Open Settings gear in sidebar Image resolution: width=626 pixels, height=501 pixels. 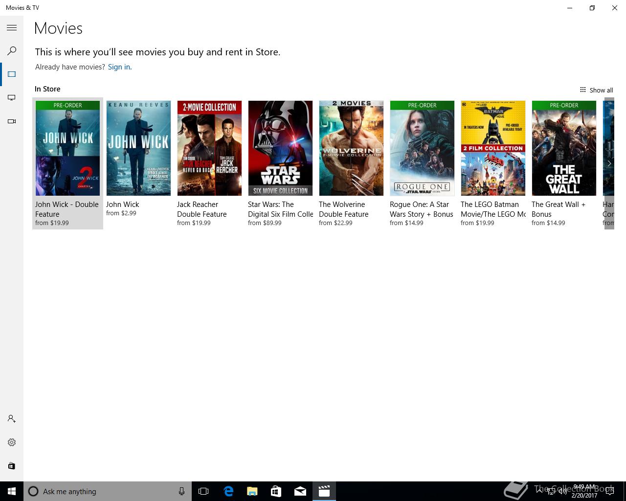pyautogui.click(x=12, y=442)
